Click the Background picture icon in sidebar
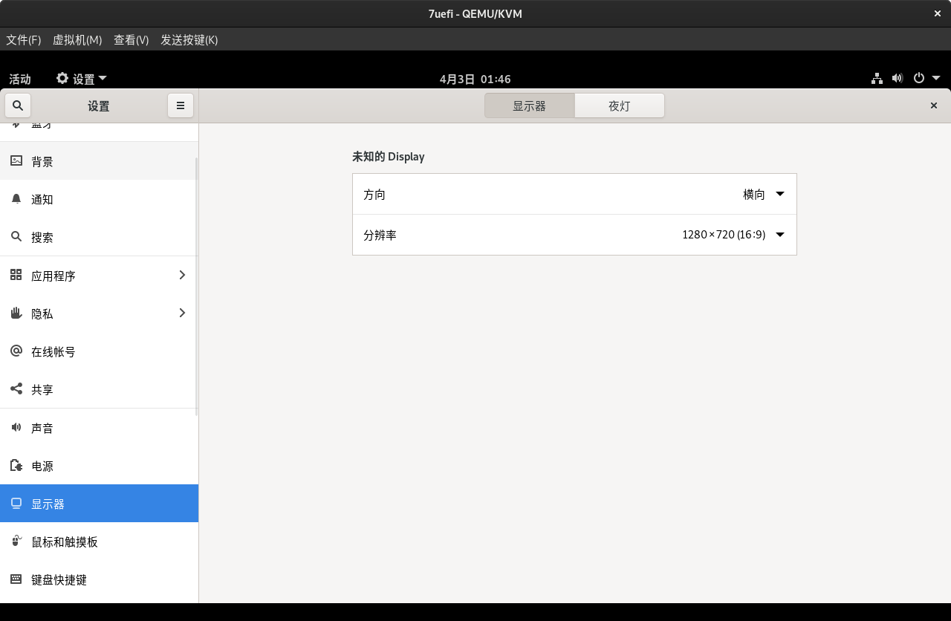The image size is (951, 621). coord(16,160)
